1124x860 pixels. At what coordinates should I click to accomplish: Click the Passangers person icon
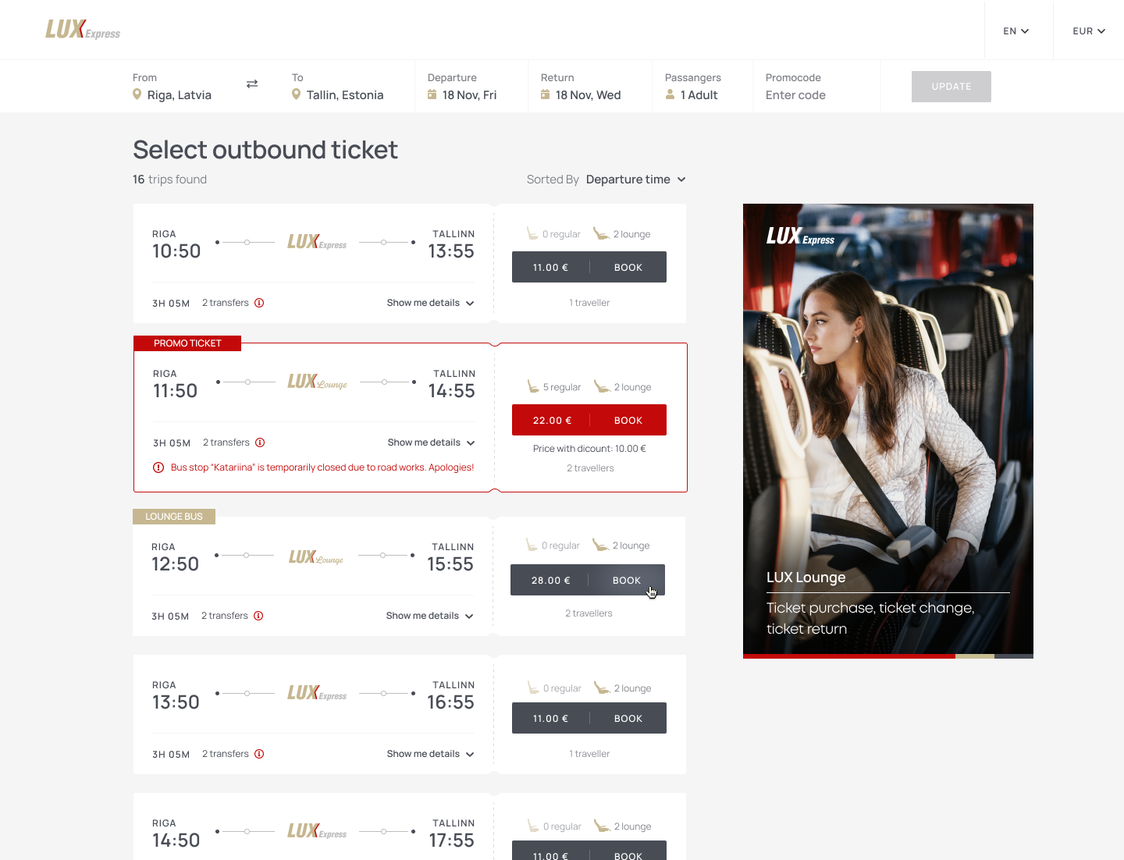670,94
